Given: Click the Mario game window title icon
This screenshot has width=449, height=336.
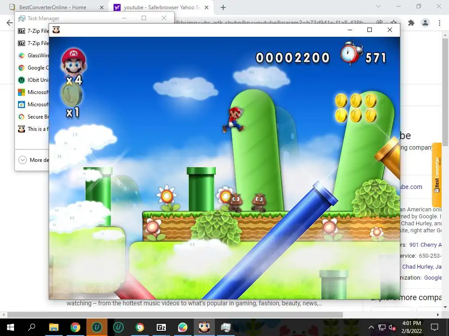Looking at the screenshot, I should tap(56, 30).
